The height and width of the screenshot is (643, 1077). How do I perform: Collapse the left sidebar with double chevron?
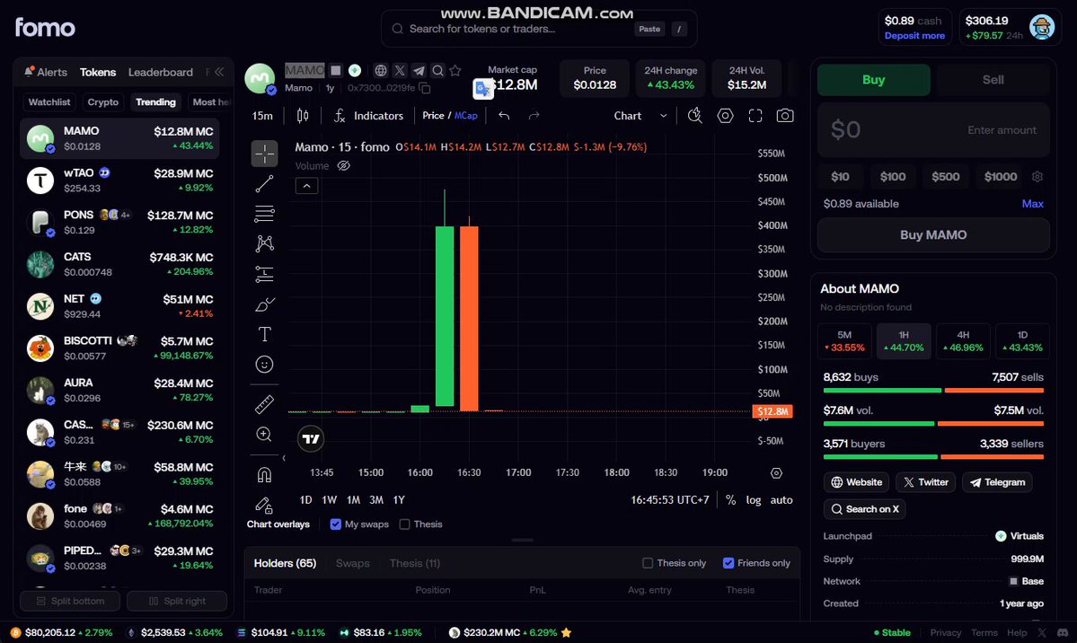coord(219,72)
